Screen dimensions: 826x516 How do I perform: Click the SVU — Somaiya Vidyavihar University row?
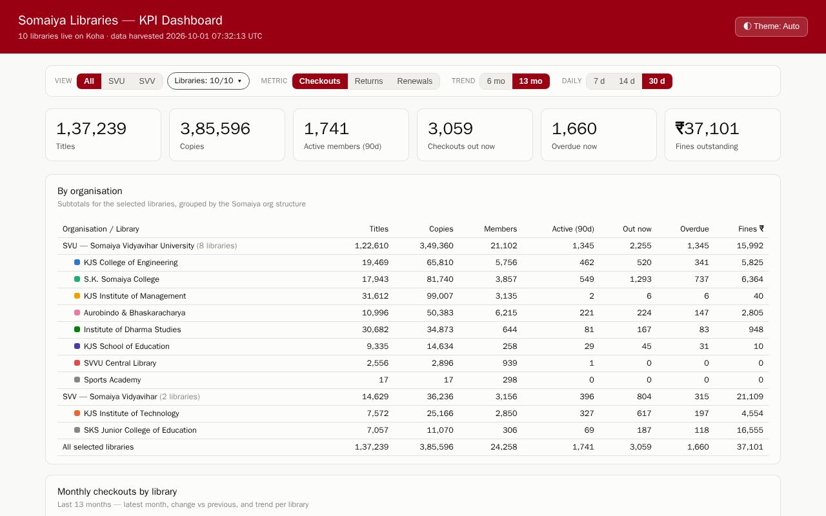pyautogui.click(x=413, y=246)
